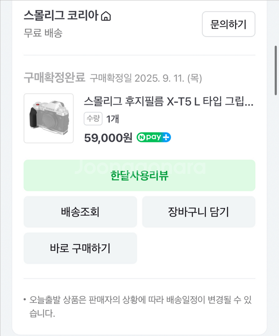Click the 59,000원 price text

(108, 138)
